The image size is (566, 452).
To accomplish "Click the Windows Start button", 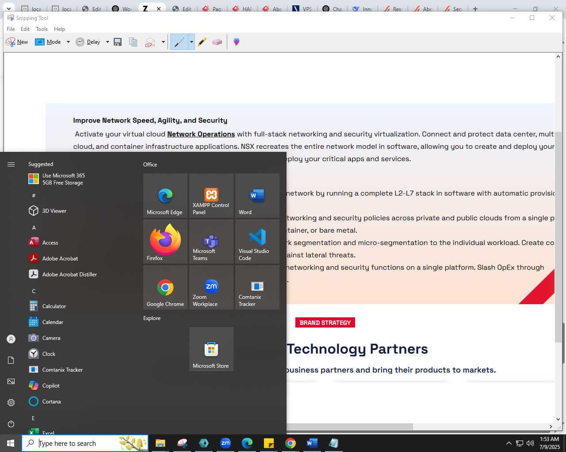I will click(x=11, y=443).
